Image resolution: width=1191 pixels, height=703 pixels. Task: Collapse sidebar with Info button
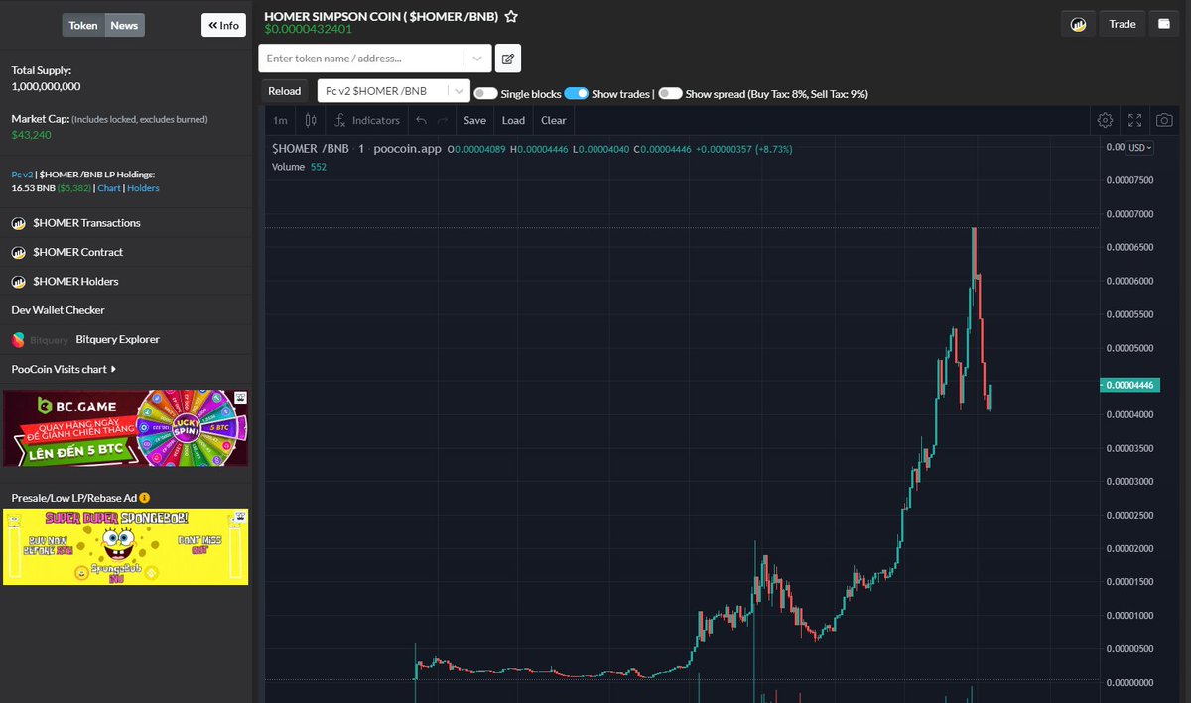223,25
